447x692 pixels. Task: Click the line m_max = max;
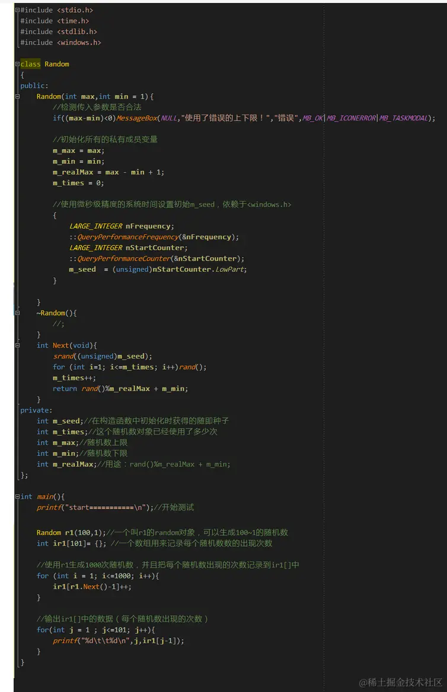[x=78, y=151]
